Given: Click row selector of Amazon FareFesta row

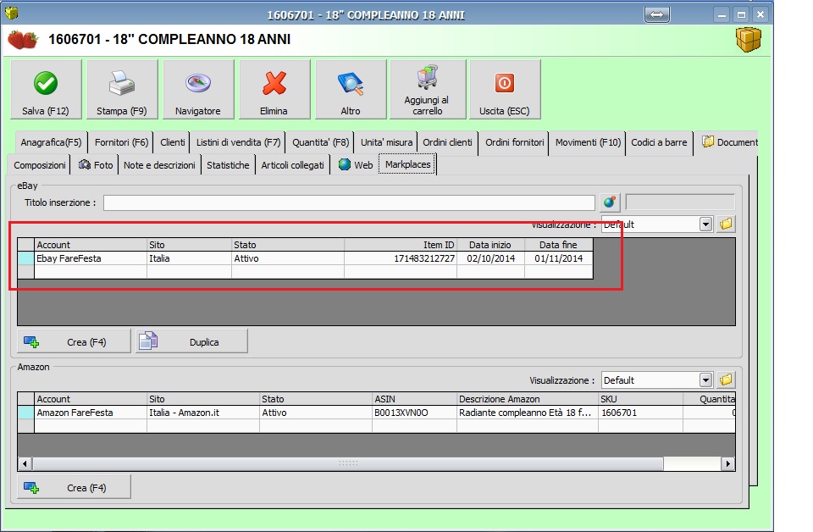Looking at the screenshot, I should click(26, 413).
